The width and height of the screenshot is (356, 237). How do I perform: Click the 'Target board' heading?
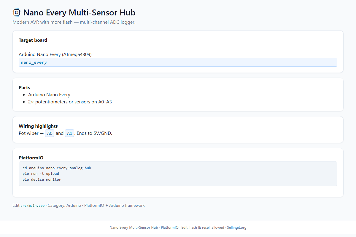click(33, 40)
